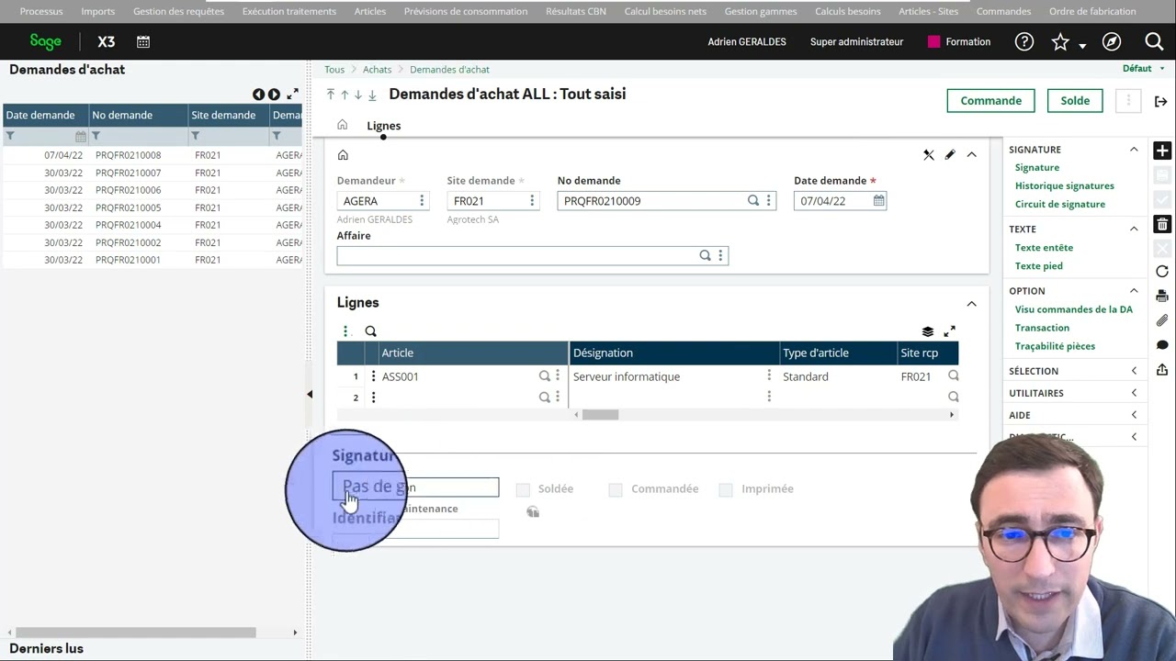Collapse the Lignes section chevron
The width and height of the screenshot is (1176, 661).
[971, 304]
